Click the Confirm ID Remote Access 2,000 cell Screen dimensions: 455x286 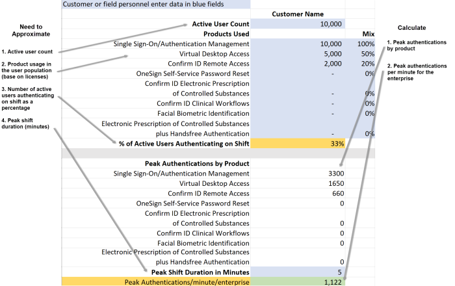[298, 64]
